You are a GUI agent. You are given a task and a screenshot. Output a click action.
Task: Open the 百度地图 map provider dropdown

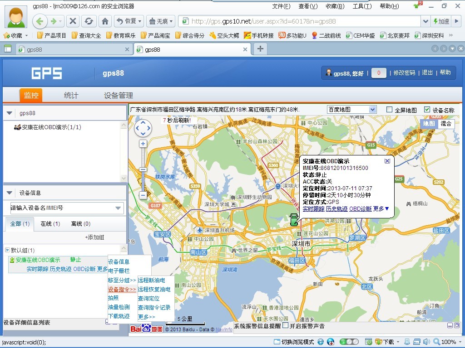pyautogui.click(x=352, y=110)
